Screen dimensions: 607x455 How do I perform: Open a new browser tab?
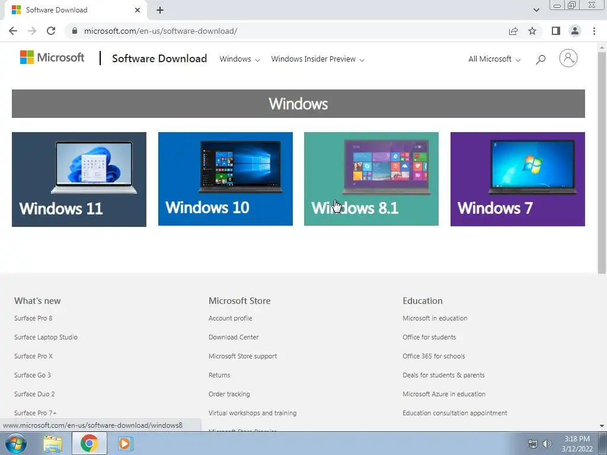[160, 11]
